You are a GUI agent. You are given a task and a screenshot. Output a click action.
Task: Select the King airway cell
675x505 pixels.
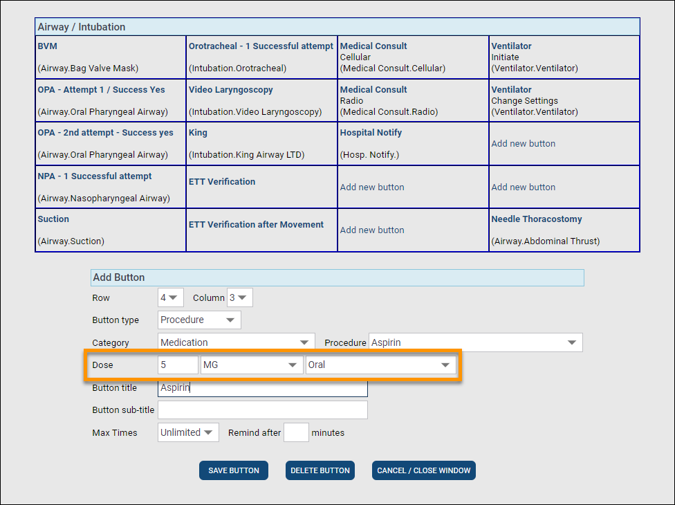click(x=261, y=144)
